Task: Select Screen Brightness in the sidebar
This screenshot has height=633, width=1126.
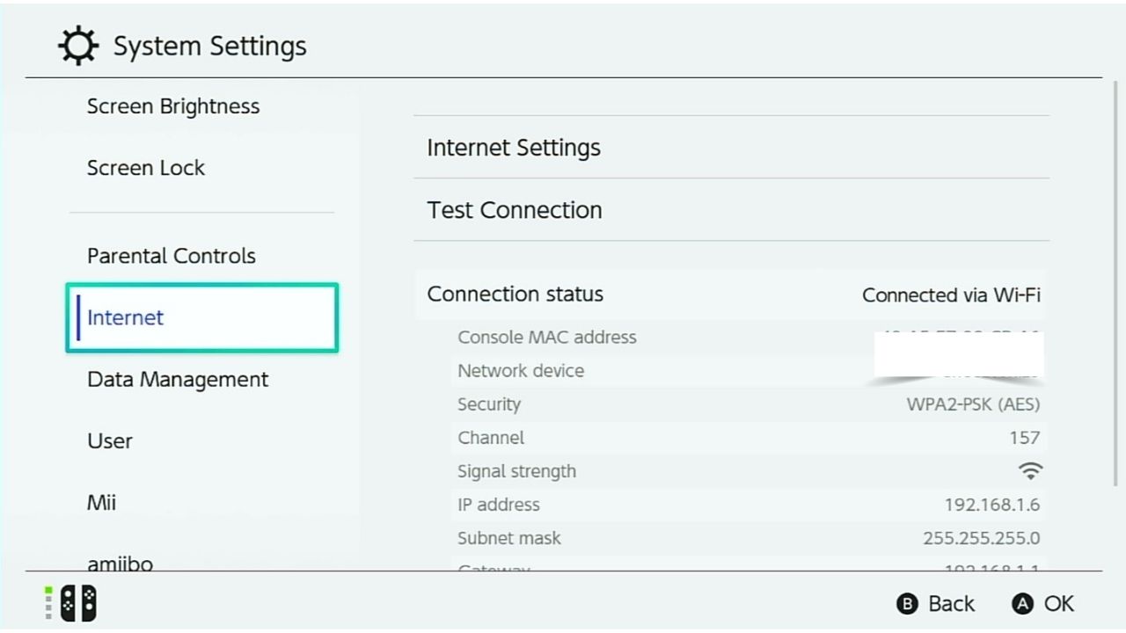Action: tap(173, 106)
